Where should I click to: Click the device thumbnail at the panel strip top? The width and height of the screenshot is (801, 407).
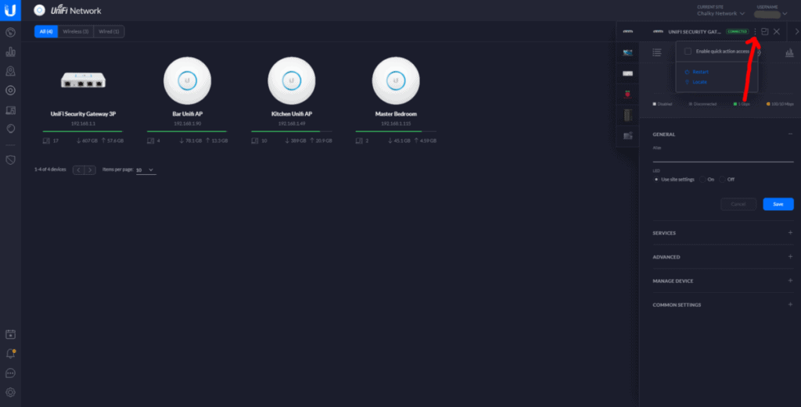point(628,31)
